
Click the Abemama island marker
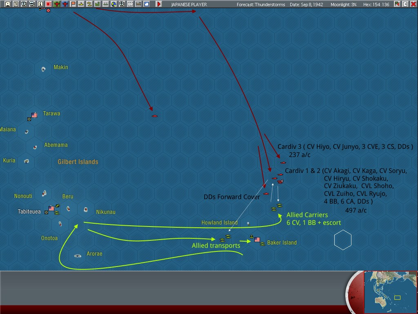(35, 147)
